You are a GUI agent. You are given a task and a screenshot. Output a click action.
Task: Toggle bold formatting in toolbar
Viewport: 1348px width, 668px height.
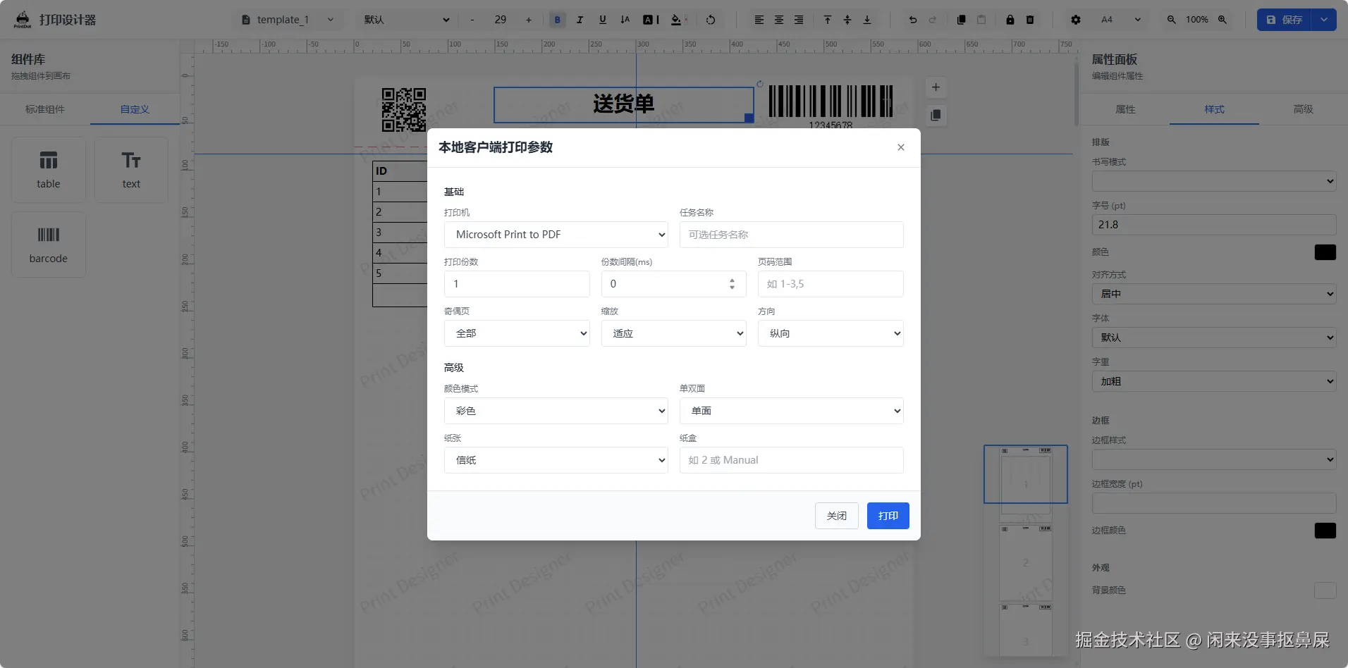(557, 20)
